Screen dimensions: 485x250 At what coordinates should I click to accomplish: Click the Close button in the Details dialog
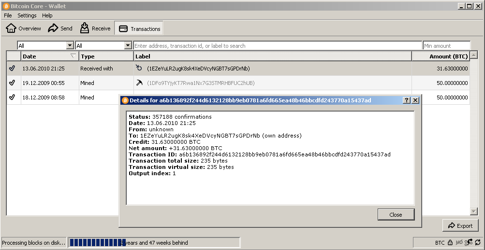point(396,214)
